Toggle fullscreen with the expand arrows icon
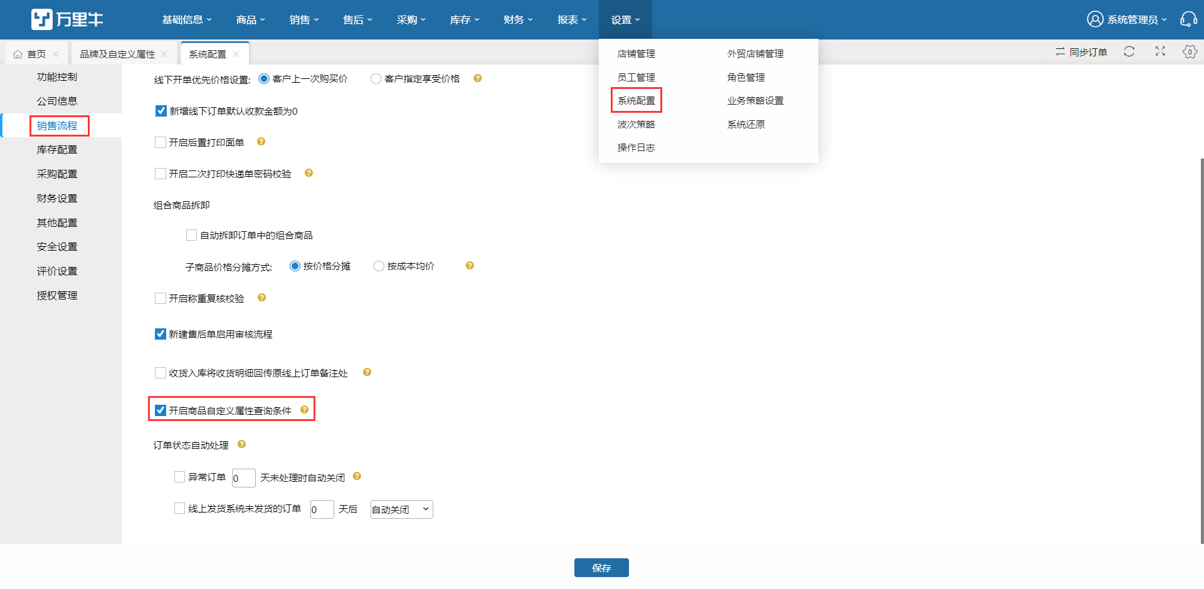The width and height of the screenshot is (1204, 589). (x=1160, y=51)
